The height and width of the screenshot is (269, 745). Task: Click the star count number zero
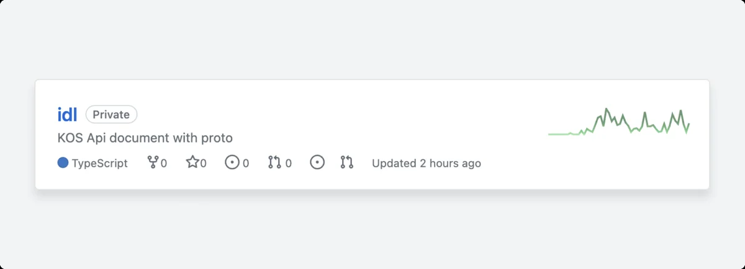[x=204, y=164]
